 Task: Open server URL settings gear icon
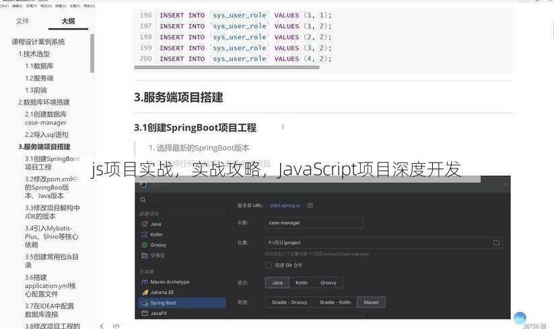coord(310,205)
